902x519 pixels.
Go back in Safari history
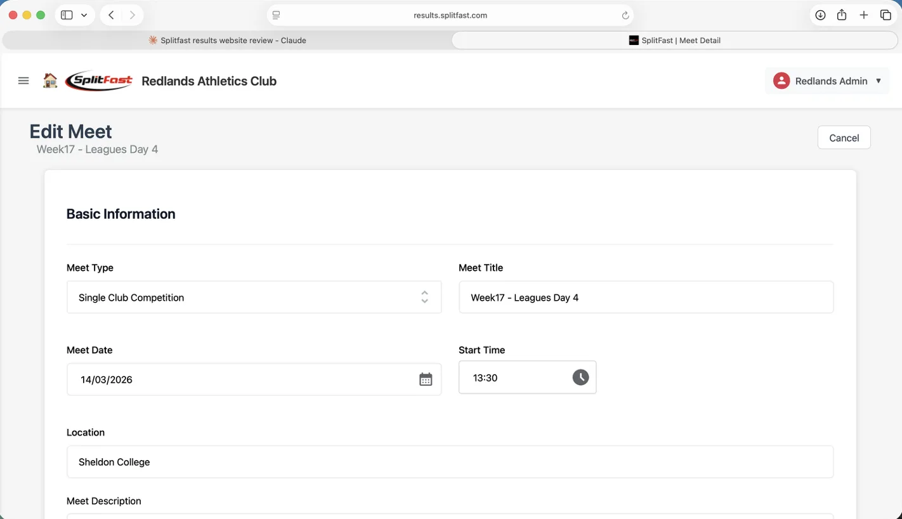point(111,15)
